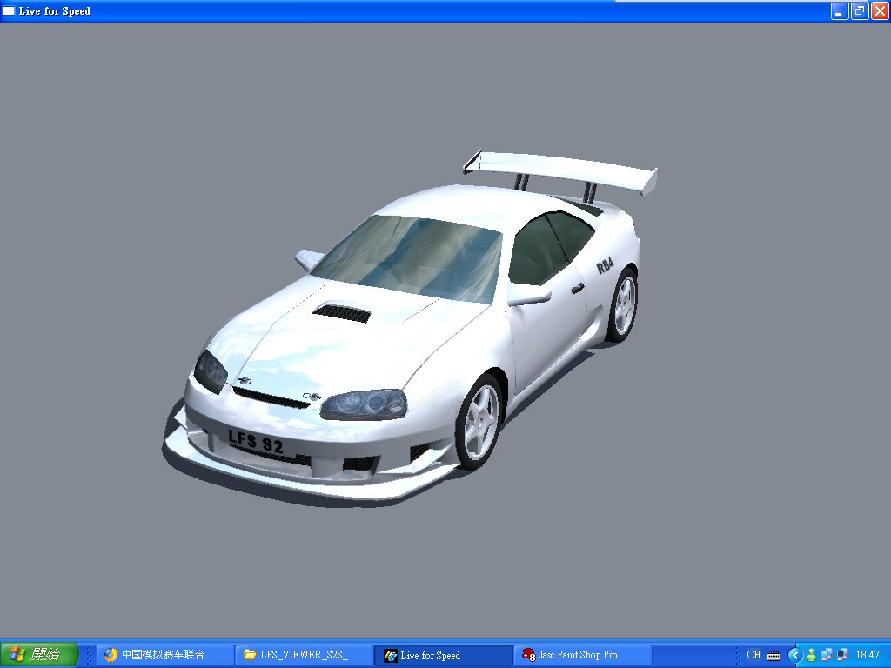Select the Live for Speed taskbar button

point(443,655)
